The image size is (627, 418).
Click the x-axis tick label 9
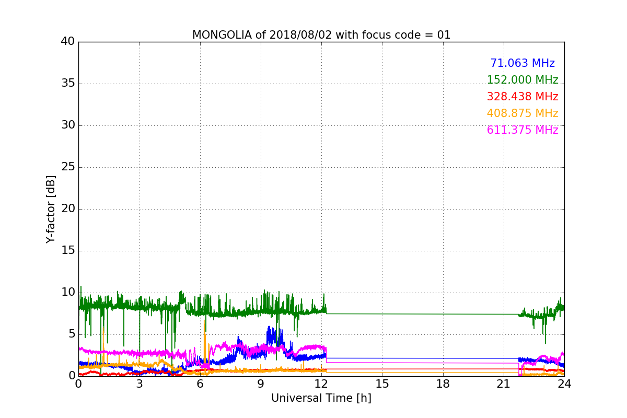(261, 384)
